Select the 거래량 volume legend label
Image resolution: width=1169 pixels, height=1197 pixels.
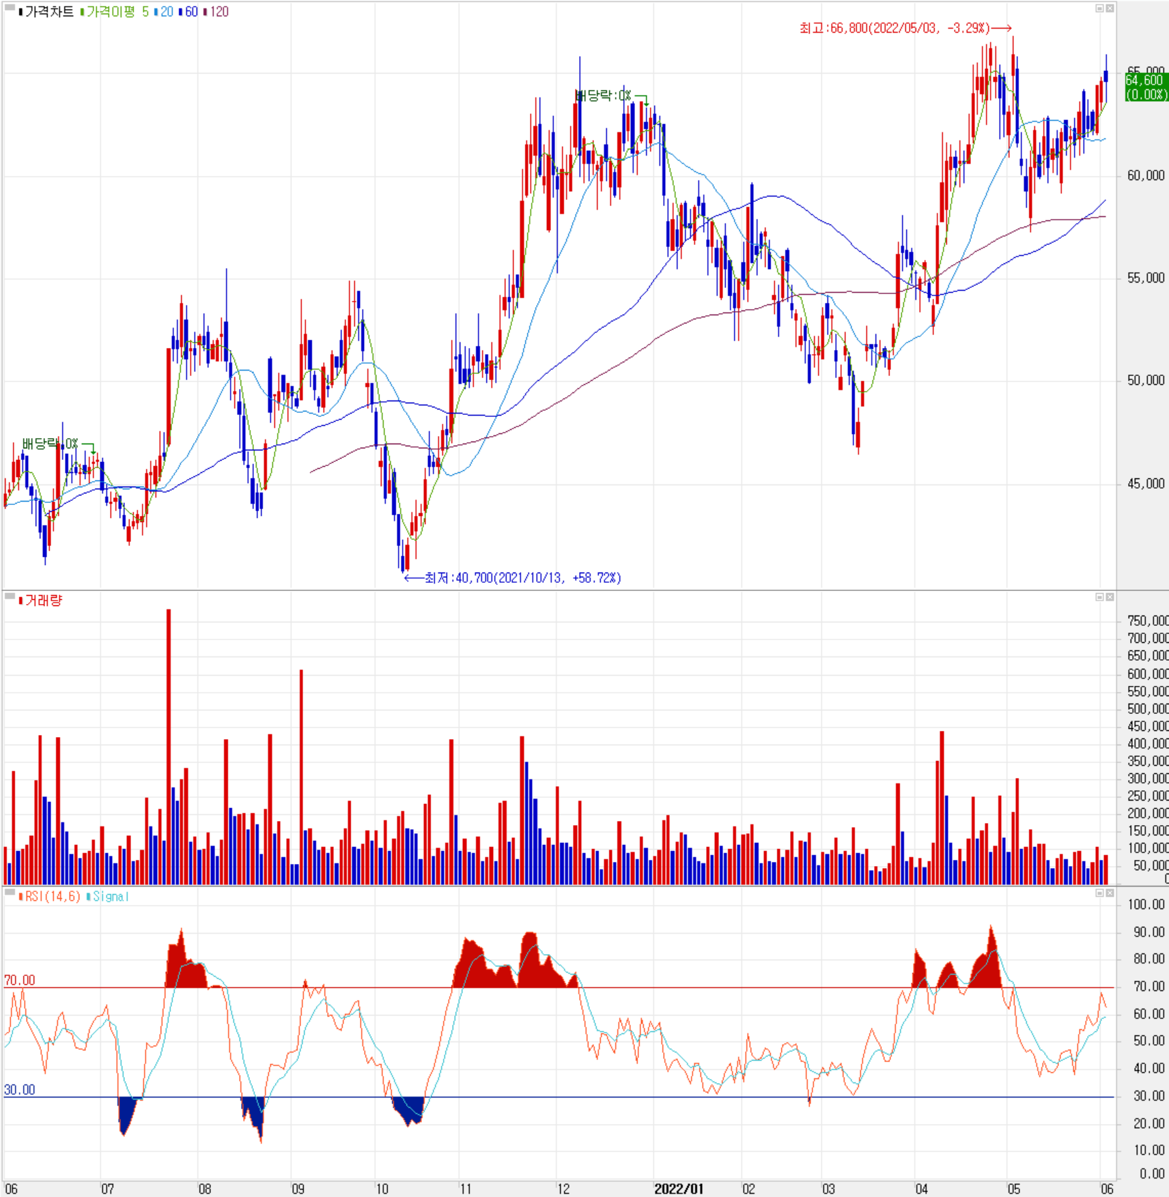(43, 601)
